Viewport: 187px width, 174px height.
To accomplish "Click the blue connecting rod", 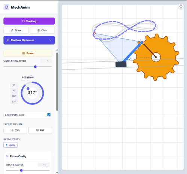I will click(132, 52).
